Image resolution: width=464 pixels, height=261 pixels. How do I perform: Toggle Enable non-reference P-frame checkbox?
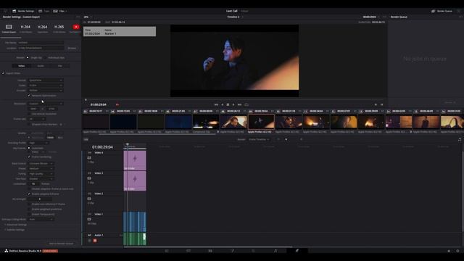click(29, 204)
